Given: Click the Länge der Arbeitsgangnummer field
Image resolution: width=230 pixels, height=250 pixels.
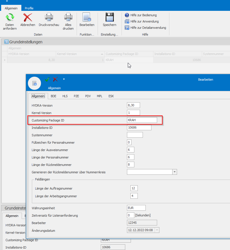Looking at the screenshot, I should (134, 196).
